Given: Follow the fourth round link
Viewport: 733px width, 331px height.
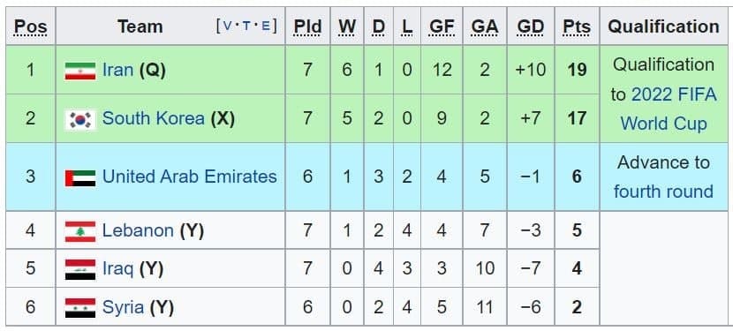Looking at the screenshot, I should click(663, 192).
